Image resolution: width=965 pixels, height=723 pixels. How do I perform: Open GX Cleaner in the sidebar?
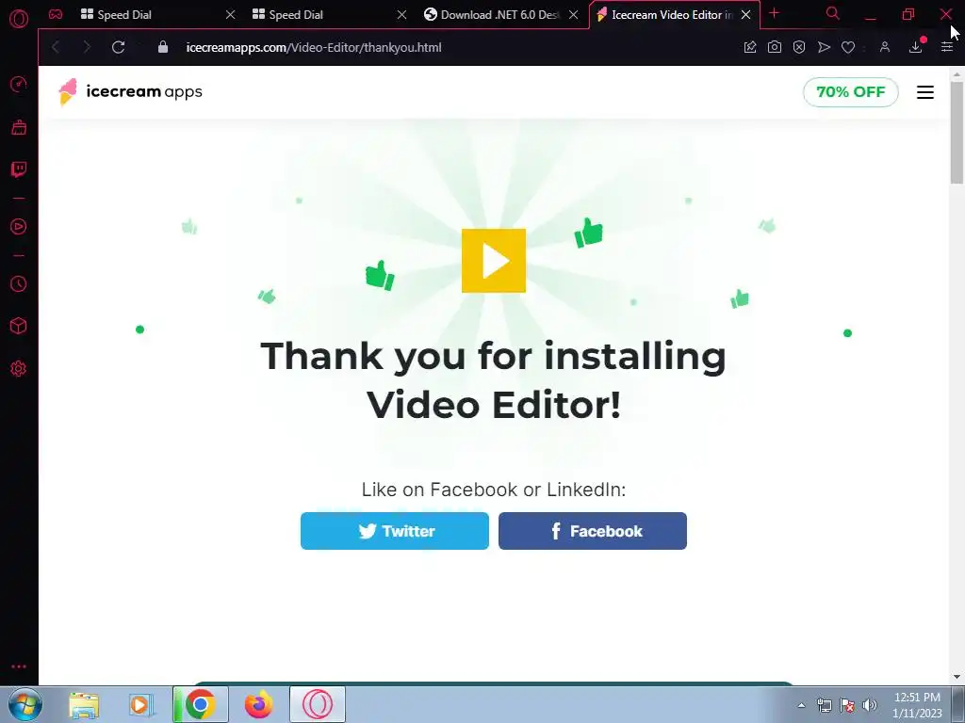tap(19, 127)
